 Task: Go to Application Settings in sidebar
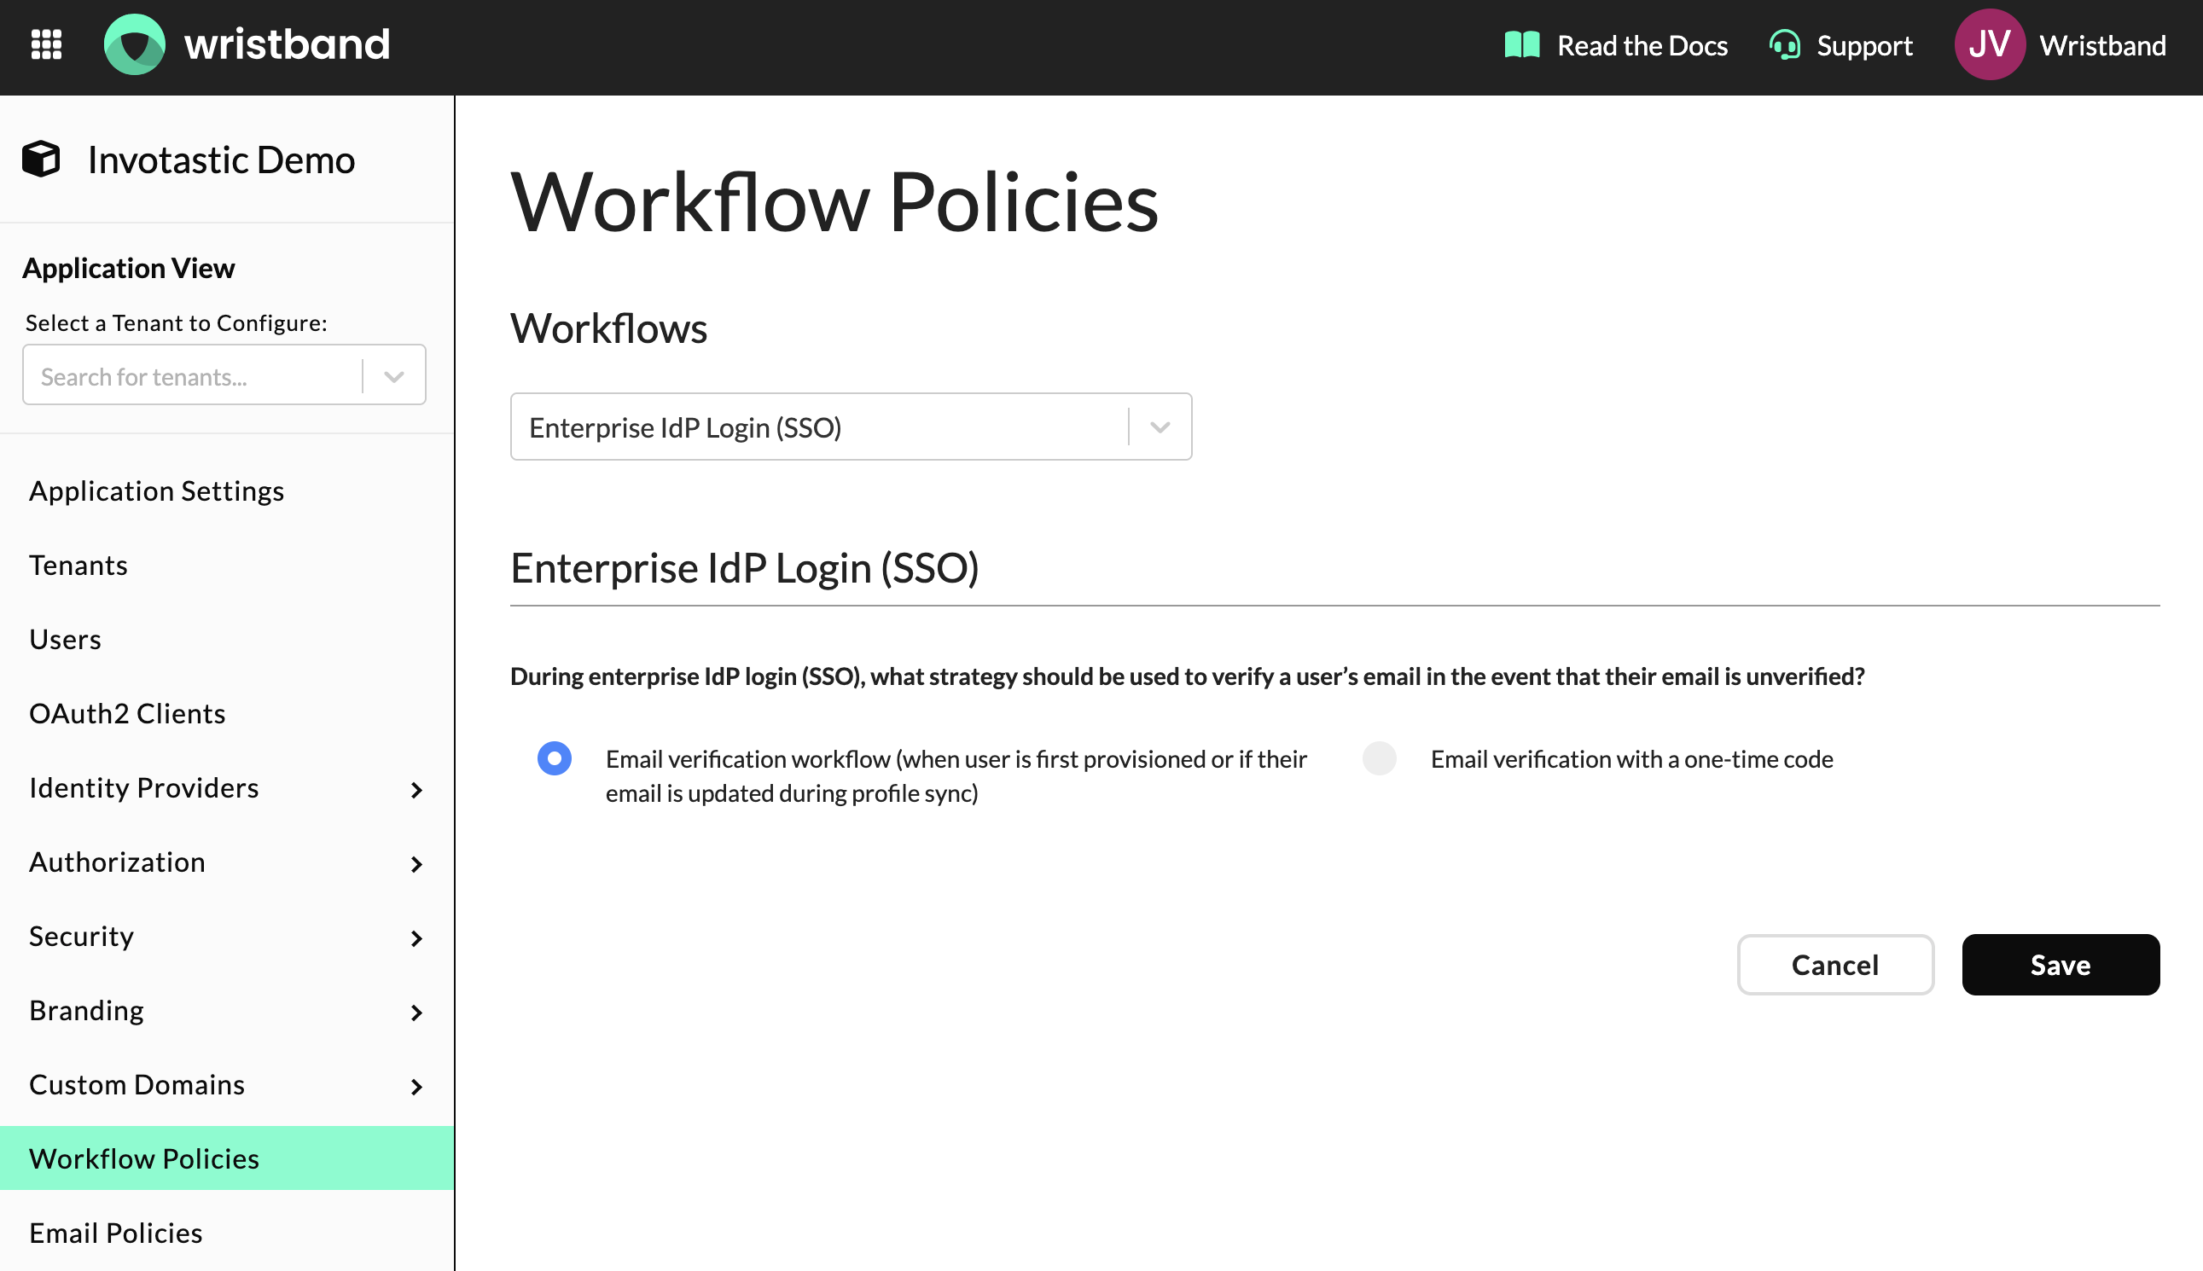pyautogui.click(x=156, y=490)
